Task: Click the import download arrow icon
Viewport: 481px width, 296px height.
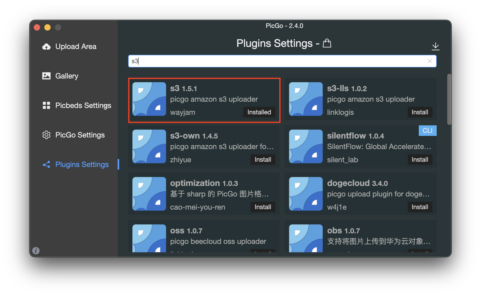Action: [435, 46]
